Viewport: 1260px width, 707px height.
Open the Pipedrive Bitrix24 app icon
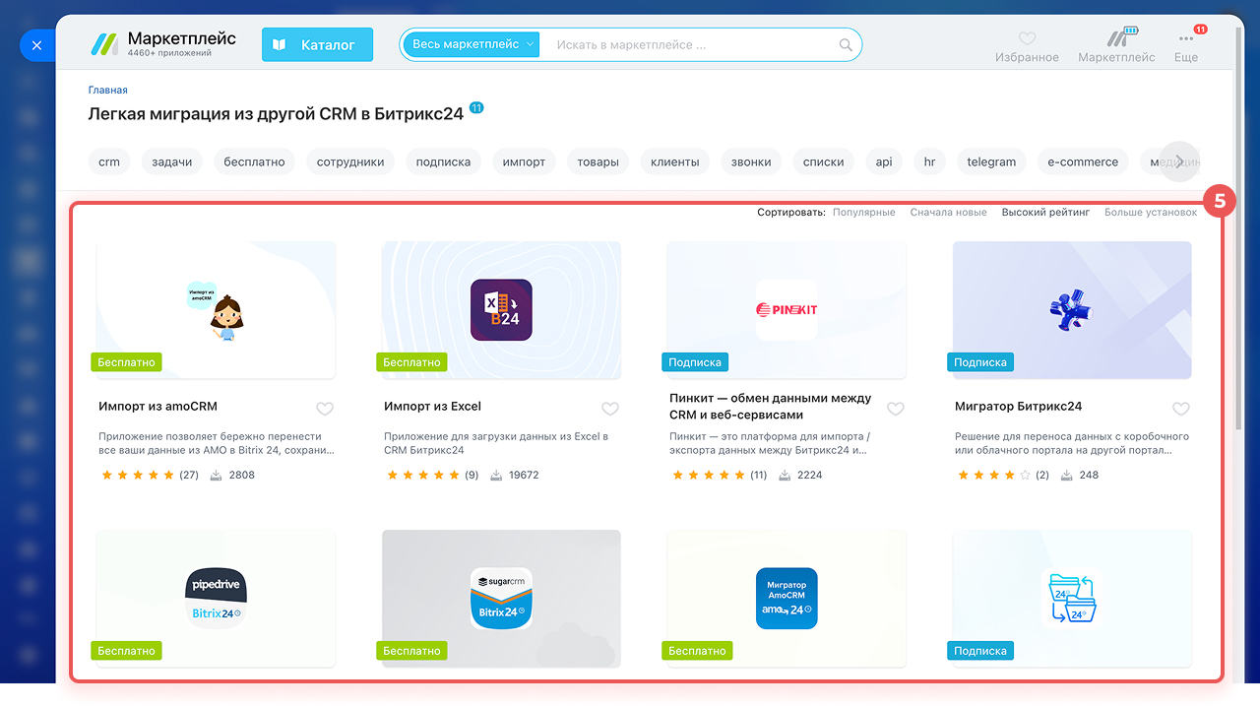click(x=216, y=599)
